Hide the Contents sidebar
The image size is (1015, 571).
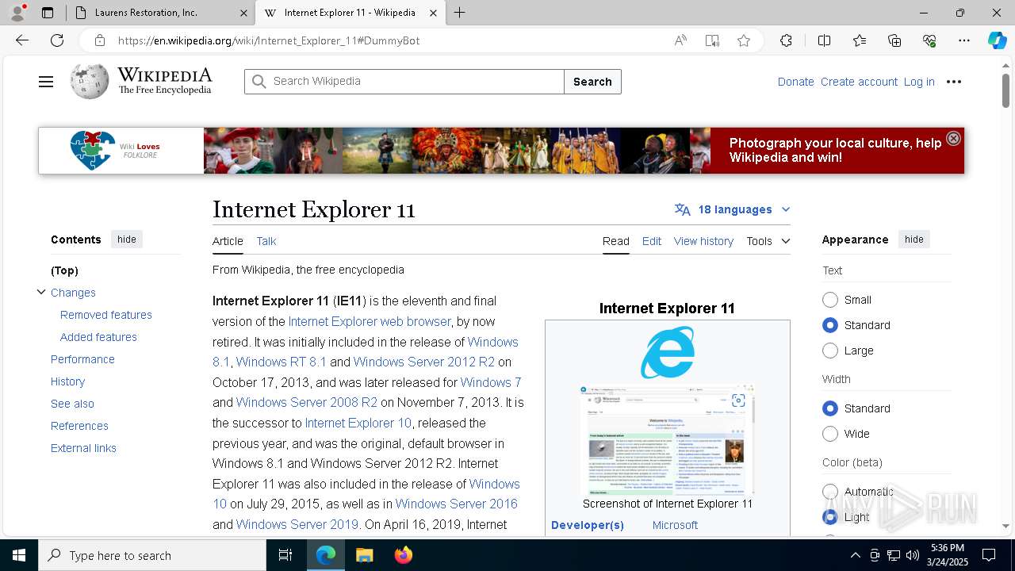(x=127, y=240)
